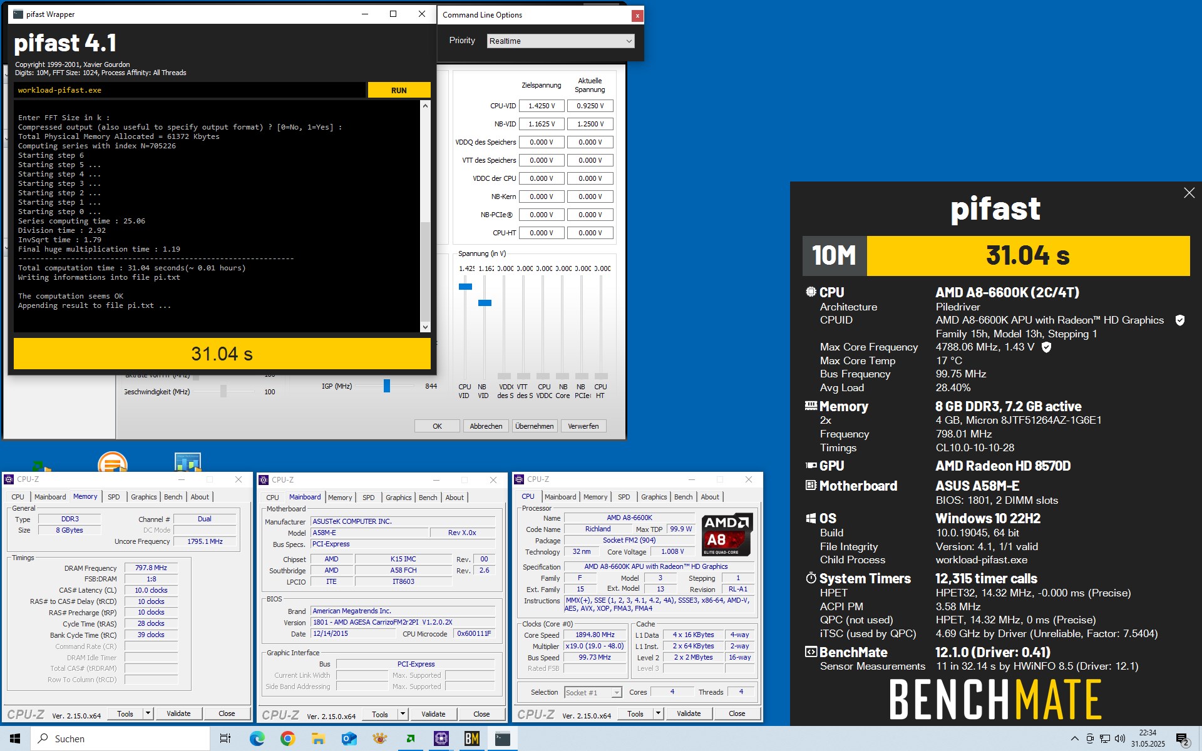Open the bar-chart desktop shortcut icon

point(188,462)
